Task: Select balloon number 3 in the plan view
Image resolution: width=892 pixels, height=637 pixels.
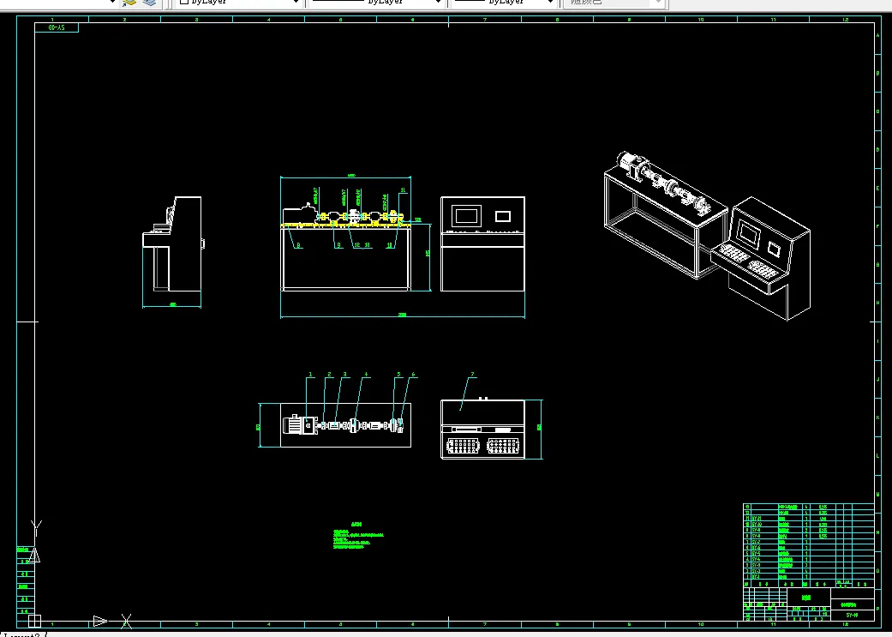Action: [344, 375]
